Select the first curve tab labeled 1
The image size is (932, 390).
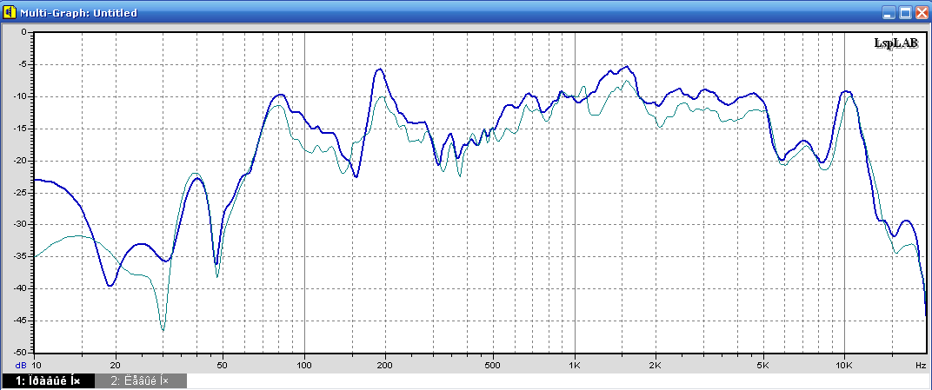[48, 380]
